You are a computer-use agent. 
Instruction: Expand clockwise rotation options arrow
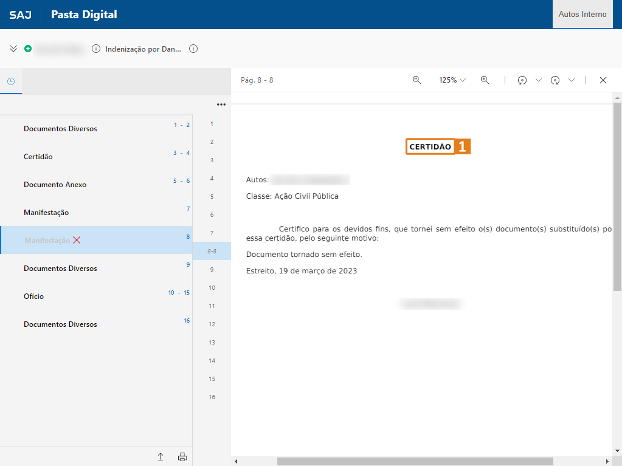point(571,80)
